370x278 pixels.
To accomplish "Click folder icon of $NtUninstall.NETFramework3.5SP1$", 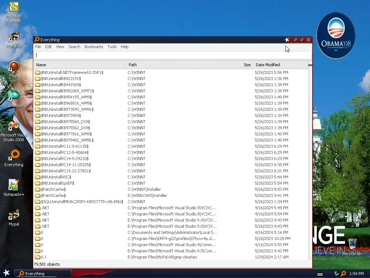I will coord(37,72).
